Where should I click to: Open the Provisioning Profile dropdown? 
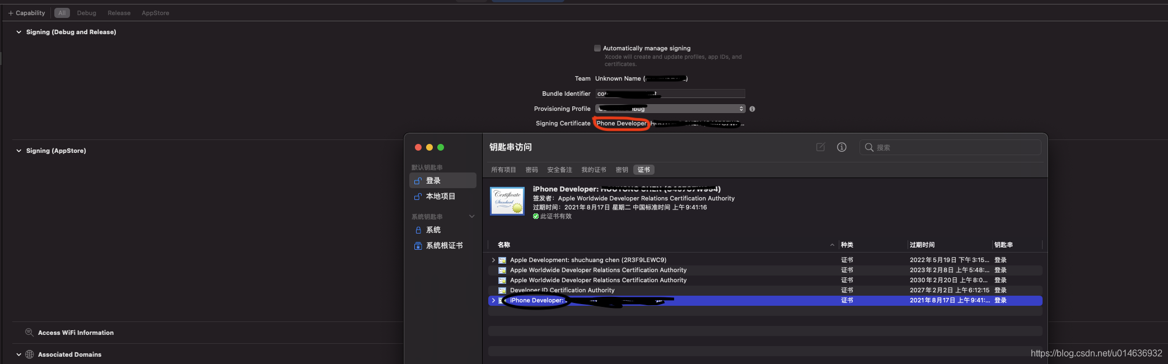670,109
